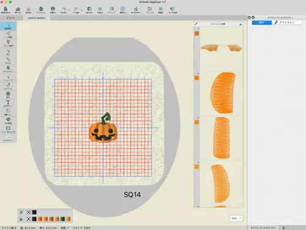Select the wide orange pumpkin segment thumbnail

tap(223, 93)
